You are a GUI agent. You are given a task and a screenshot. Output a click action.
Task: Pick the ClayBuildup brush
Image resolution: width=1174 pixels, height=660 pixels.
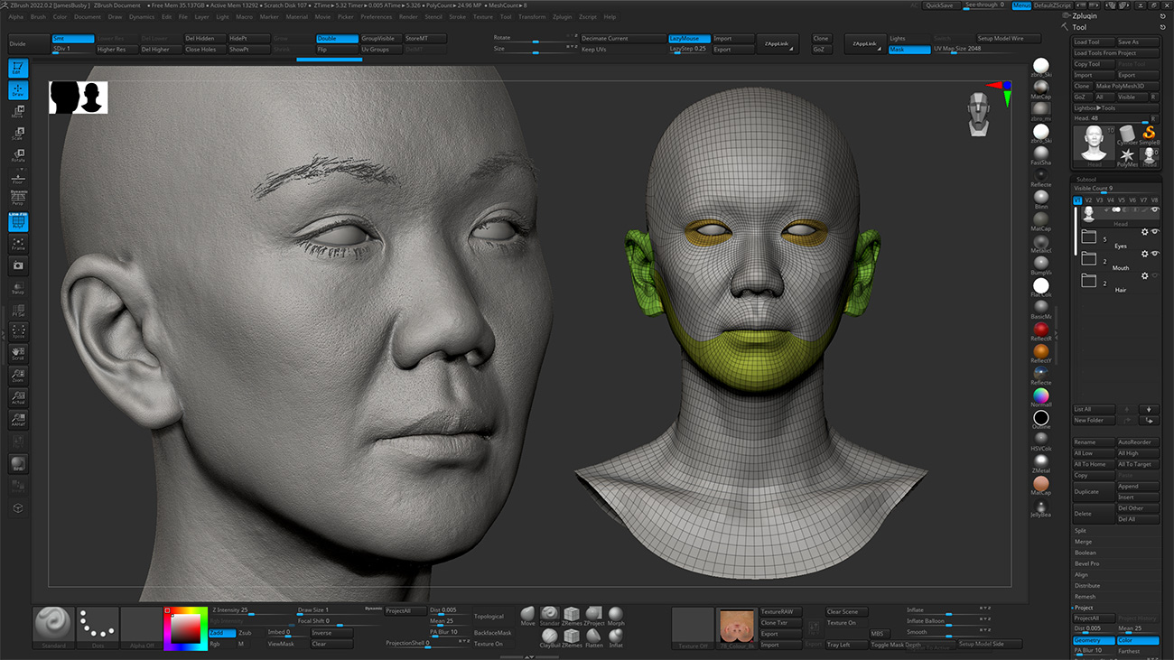click(x=550, y=635)
